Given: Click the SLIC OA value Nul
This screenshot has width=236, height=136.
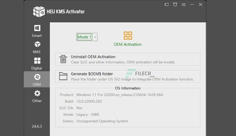Looking at the screenshot, I should tap(79, 108).
